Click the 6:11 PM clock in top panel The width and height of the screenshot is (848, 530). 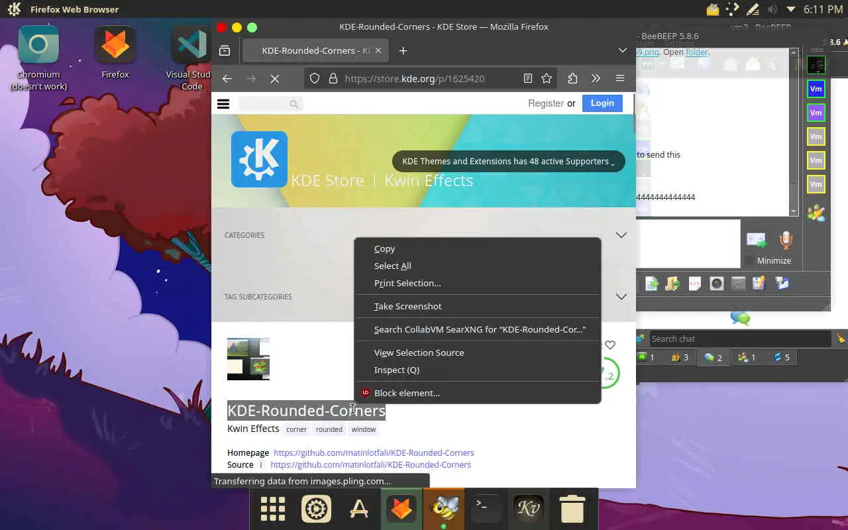(x=823, y=9)
